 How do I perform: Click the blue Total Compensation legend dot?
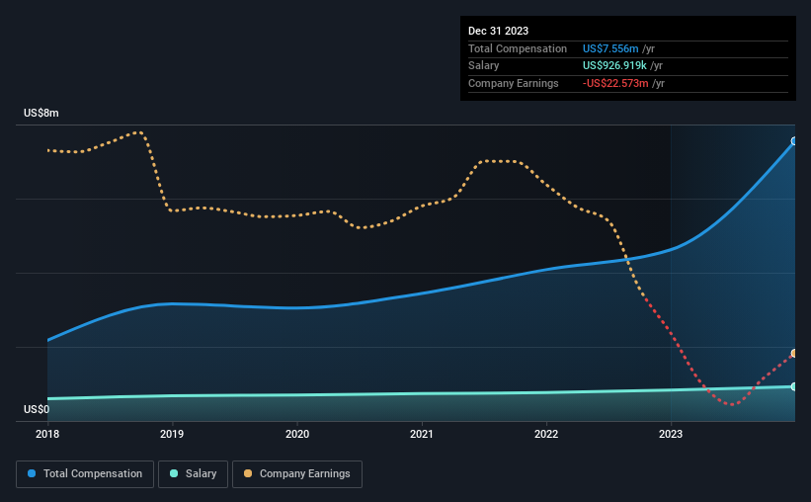pos(32,473)
